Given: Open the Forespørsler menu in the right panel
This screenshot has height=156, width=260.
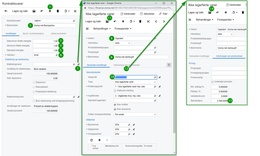Looking at the screenshot, I should coord(226,20).
